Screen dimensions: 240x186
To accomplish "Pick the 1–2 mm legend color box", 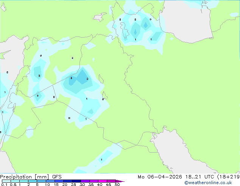I will (x=24, y=181).
